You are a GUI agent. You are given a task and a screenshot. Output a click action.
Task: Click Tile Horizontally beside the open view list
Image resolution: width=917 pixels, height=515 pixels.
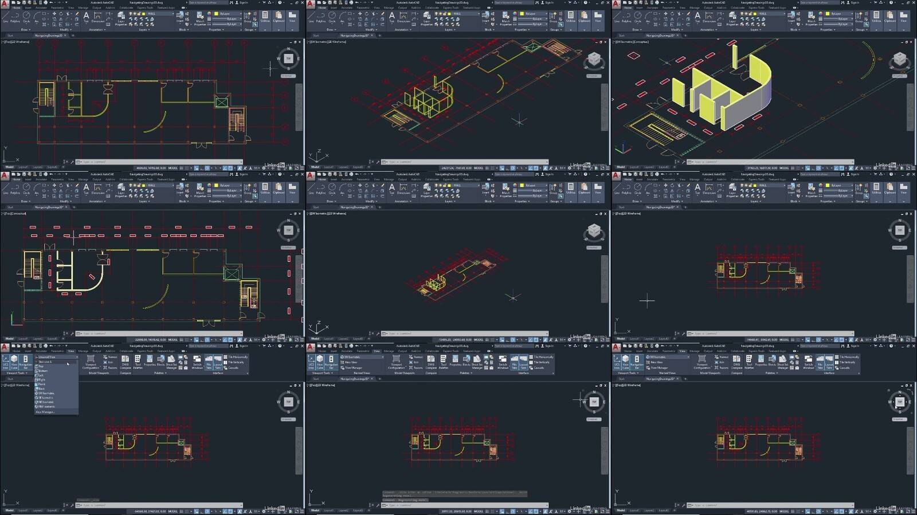click(x=236, y=357)
